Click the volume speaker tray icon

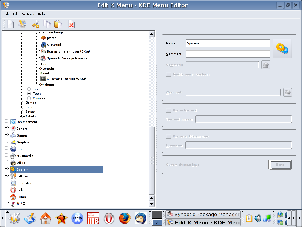tap(258, 218)
